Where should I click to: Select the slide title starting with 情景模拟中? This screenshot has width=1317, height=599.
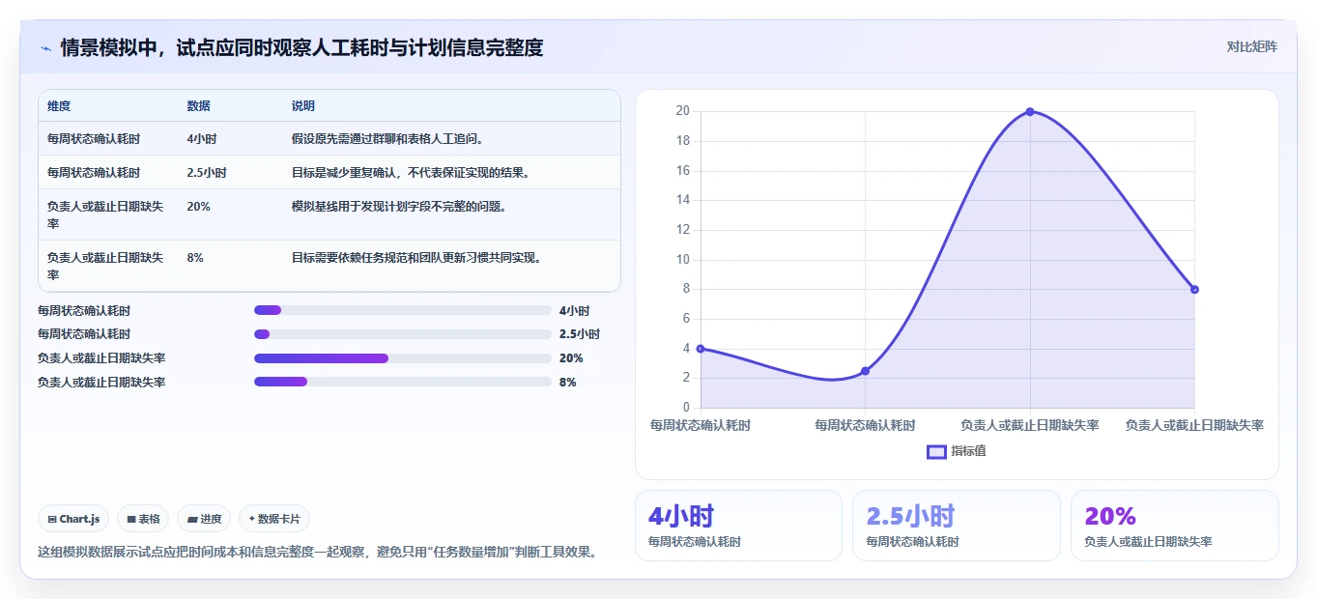click(301, 47)
